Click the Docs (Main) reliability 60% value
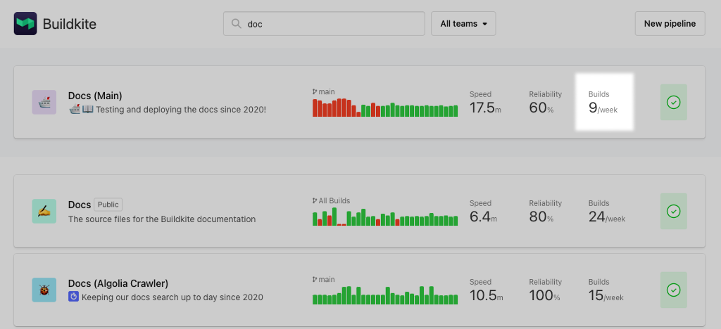The image size is (721, 329). click(541, 108)
